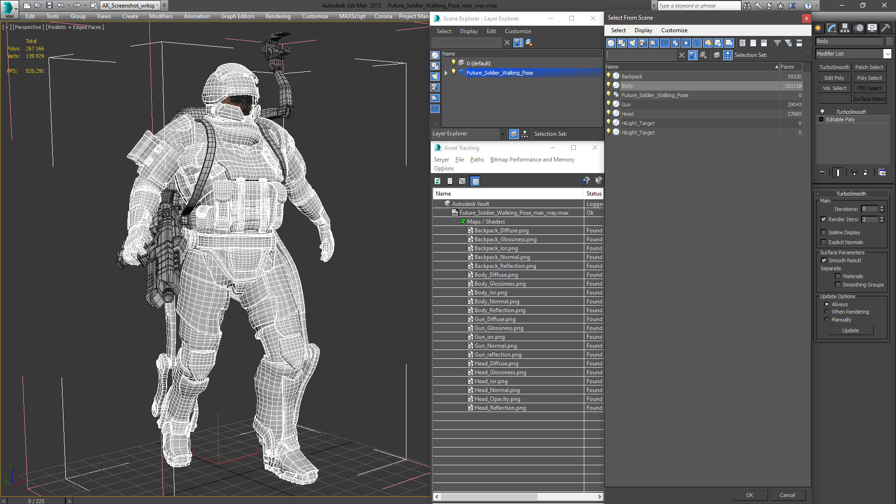
Task: Click Iterations spinner arrows
Action: pos(882,209)
